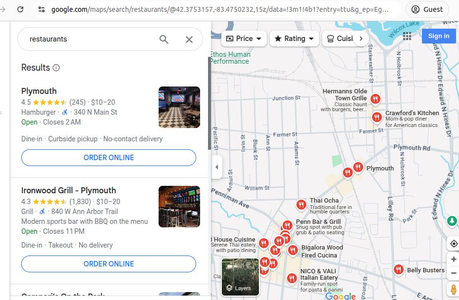Click the Ethos Human Performance map label
The width and height of the screenshot is (459, 300).
pyautogui.click(x=230, y=58)
